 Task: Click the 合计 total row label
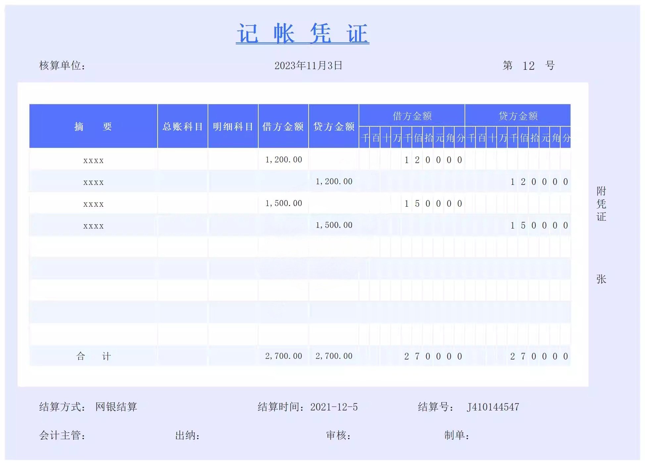coord(93,356)
